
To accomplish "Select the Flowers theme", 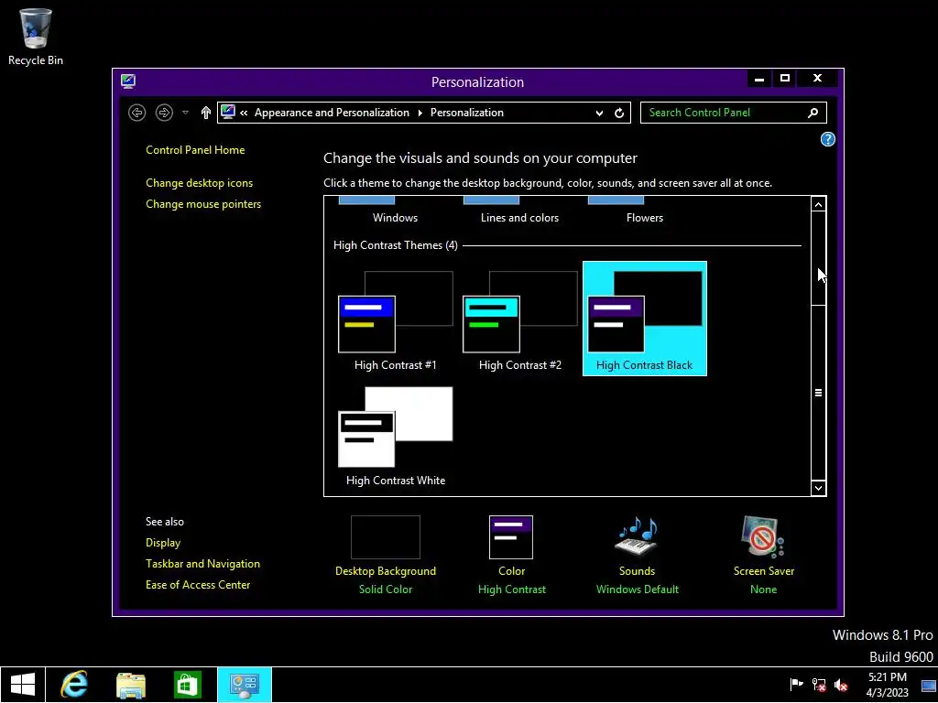I will [x=644, y=211].
